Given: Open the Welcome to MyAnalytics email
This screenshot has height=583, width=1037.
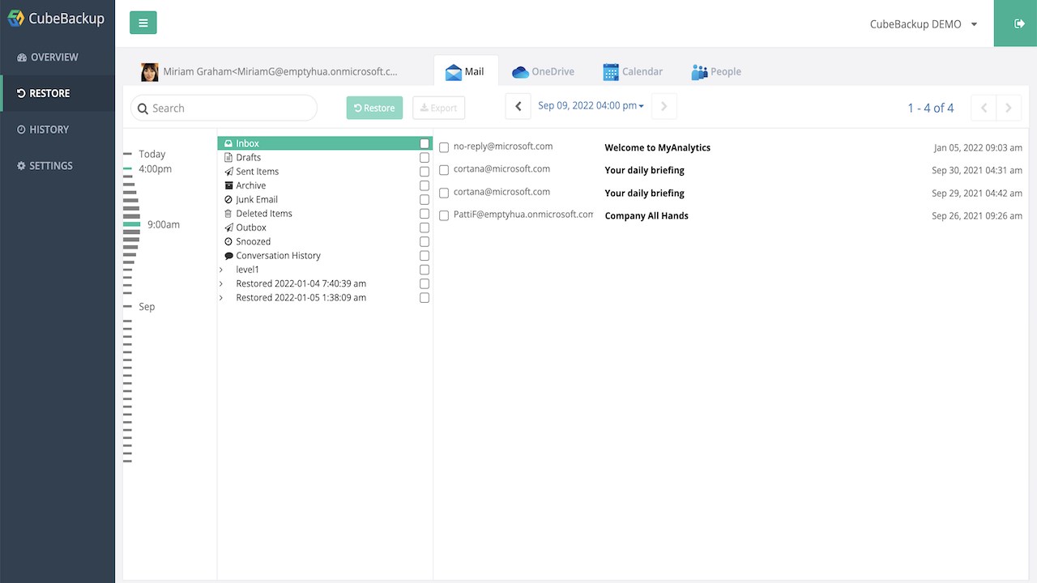Looking at the screenshot, I should pos(658,148).
